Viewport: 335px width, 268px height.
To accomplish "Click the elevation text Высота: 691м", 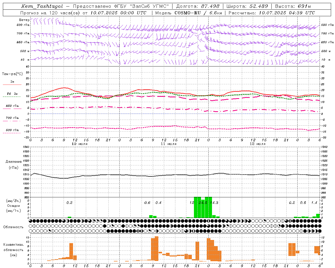I will click(x=293, y=7).
